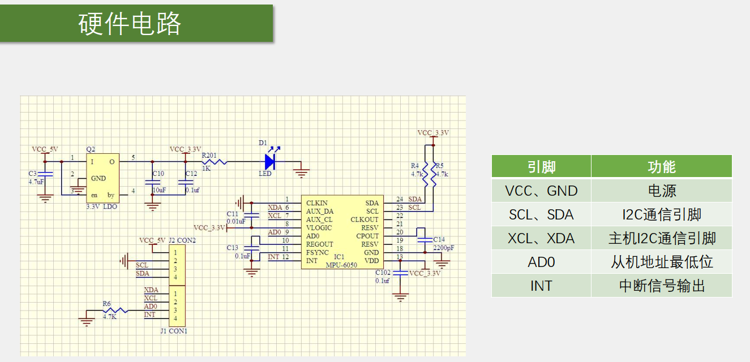Click the 主机I2C通信引脚 table cell
The image size is (750, 362).
(661, 238)
